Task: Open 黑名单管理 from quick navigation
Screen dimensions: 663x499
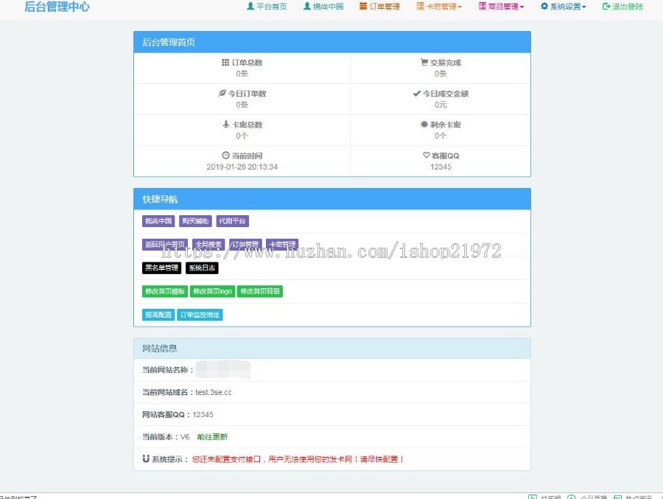Action: point(161,268)
